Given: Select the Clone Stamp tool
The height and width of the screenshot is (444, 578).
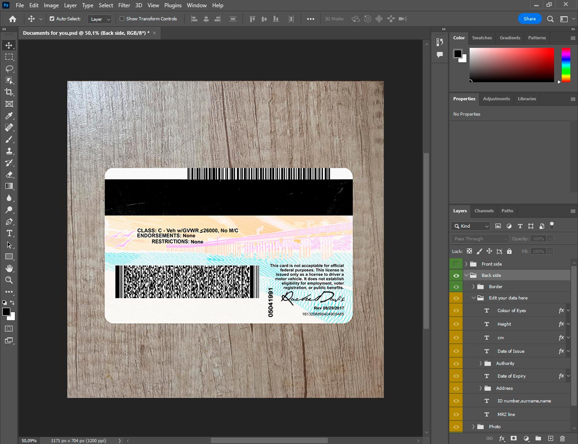Looking at the screenshot, I should point(9,151).
